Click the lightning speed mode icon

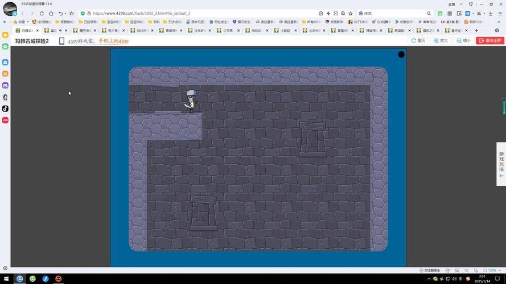click(328, 14)
